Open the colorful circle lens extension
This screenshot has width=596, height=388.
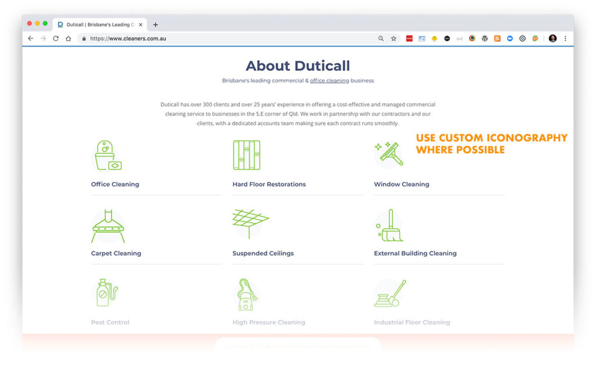[x=472, y=38]
